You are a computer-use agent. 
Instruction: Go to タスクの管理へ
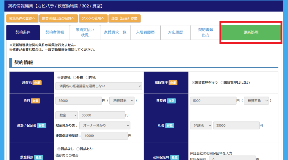pos(93,18)
